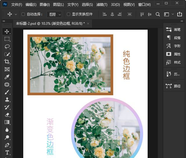Select the Move tool in the toolbox

pyautogui.click(x=7, y=31)
